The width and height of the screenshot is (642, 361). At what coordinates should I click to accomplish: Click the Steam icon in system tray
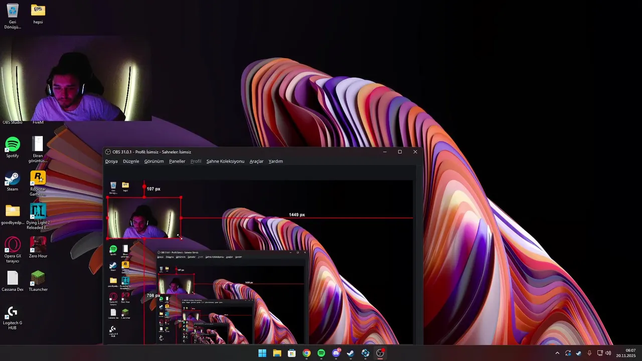[x=578, y=353]
